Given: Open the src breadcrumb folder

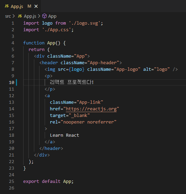Looking at the screenshot, I should (x=8, y=16).
